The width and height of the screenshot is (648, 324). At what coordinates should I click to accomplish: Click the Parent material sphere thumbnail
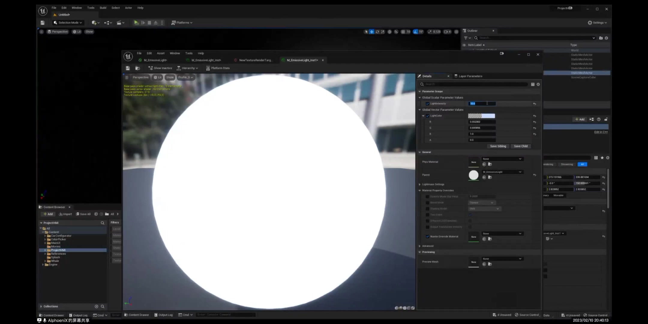pos(474,175)
